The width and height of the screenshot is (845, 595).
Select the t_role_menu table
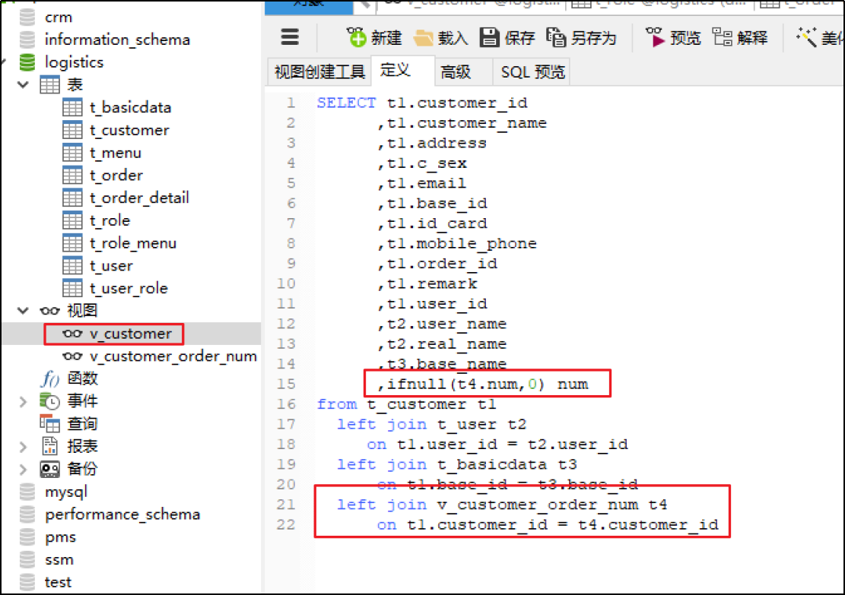[x=132, y=243]
